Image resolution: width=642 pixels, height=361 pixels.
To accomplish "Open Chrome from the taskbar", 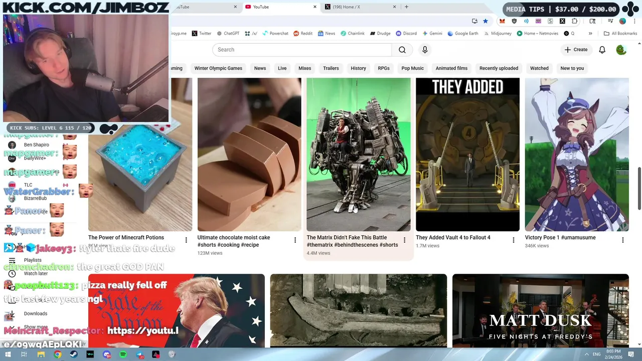I will (58, 354).
